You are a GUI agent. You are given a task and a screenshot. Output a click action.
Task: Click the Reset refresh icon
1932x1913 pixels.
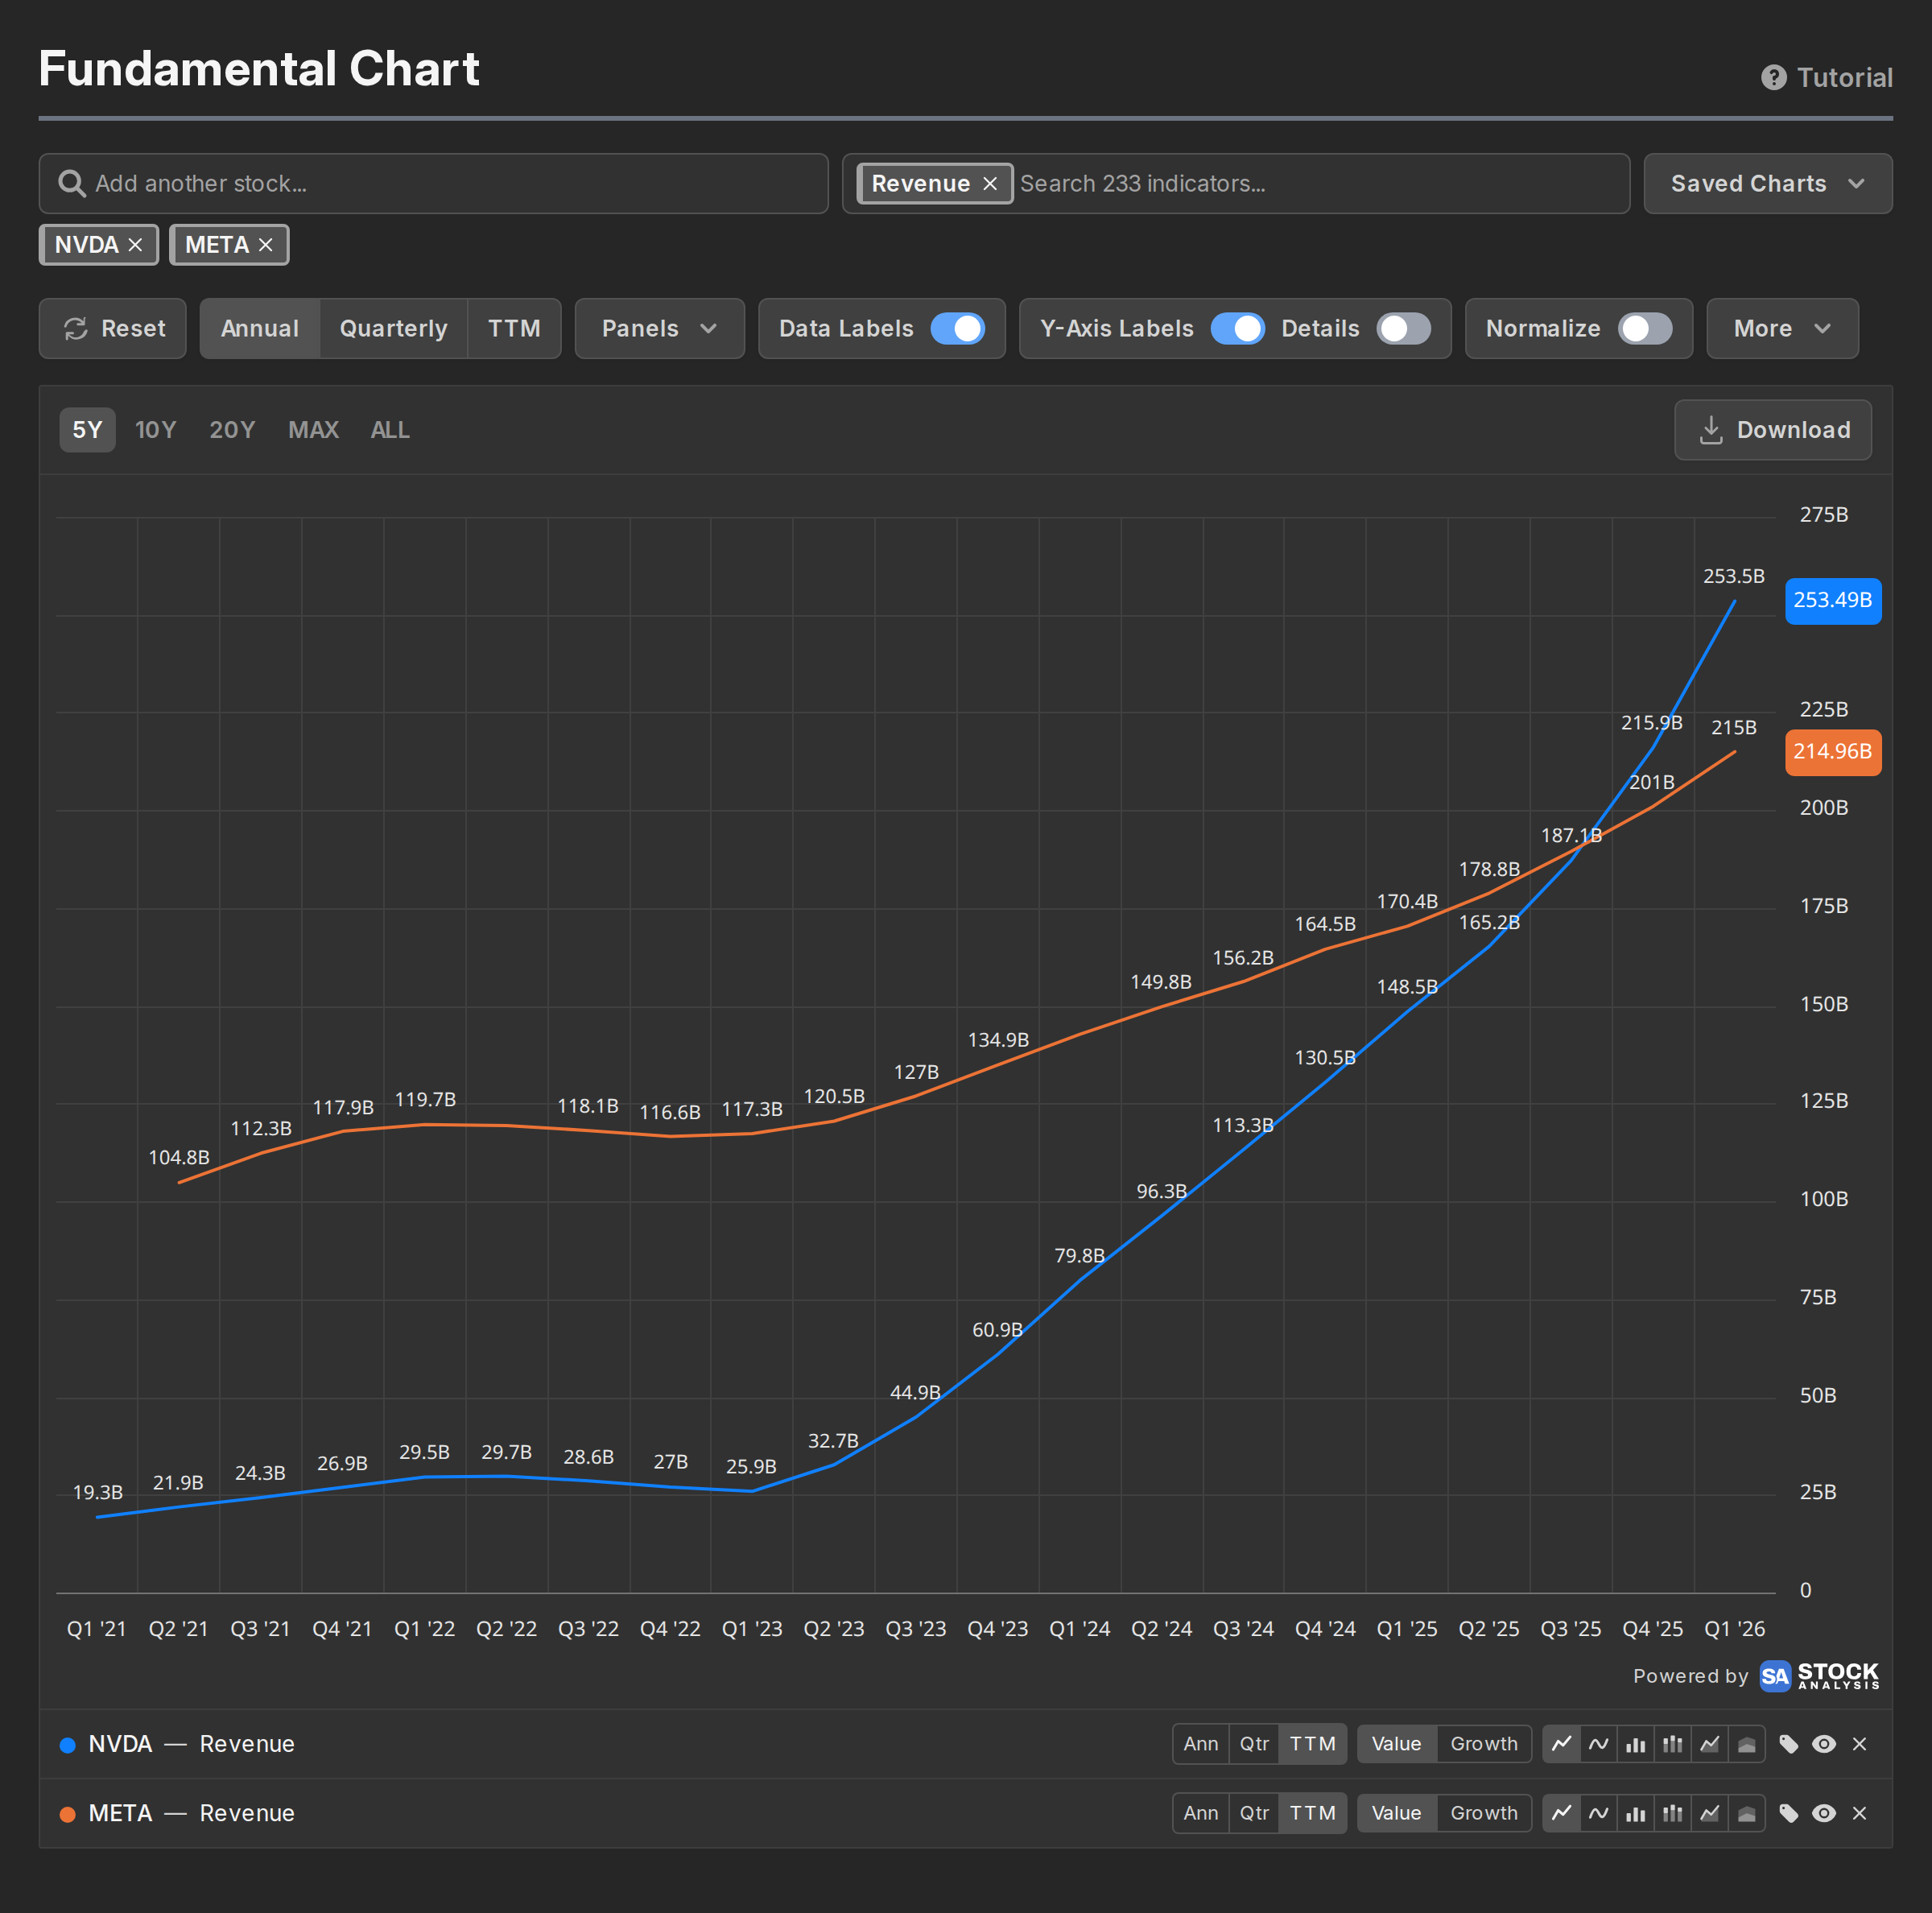[x=76, y=329]
